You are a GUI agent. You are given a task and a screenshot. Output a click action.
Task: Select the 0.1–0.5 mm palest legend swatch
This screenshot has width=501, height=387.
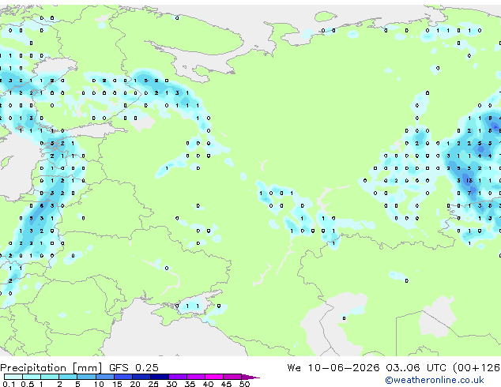(x=13, y=377)
